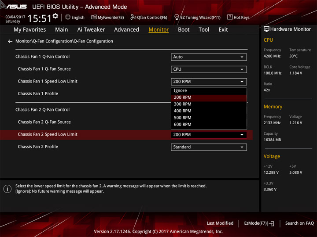Click the BCLK value 100.0 MHz
Screen dimensions: 317x237
tap(273, 73)
